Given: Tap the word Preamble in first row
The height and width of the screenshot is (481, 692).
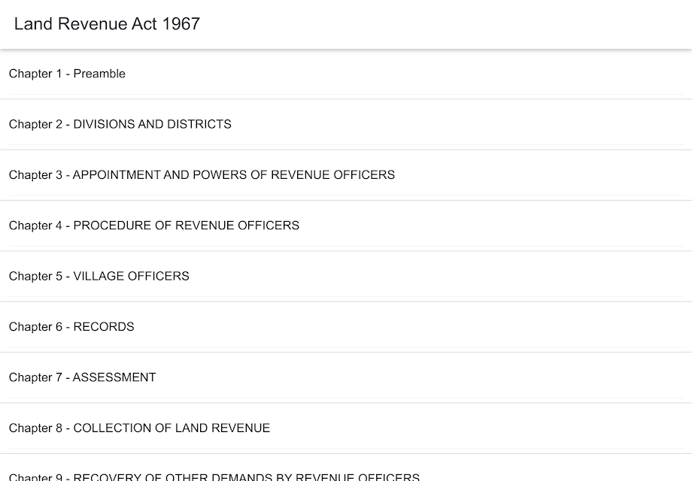Looking at the screenshot, I should (x=99, y=74).
